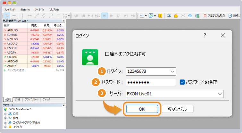Click the yellow dollar trading icon

point(160,16)
